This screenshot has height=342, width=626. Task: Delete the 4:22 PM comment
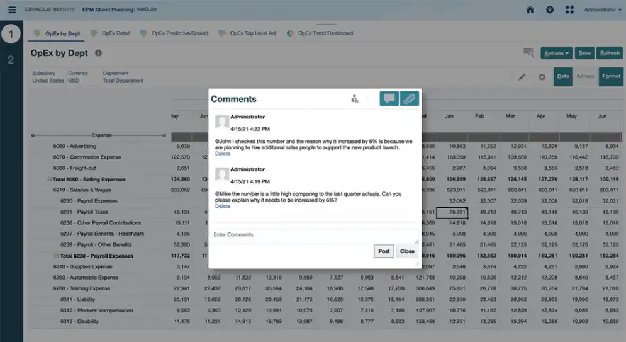point(222,154)
